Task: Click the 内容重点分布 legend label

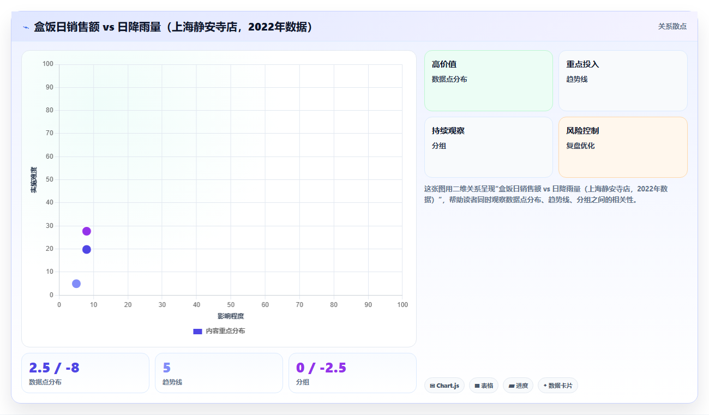Action: (x=225, y=331)
